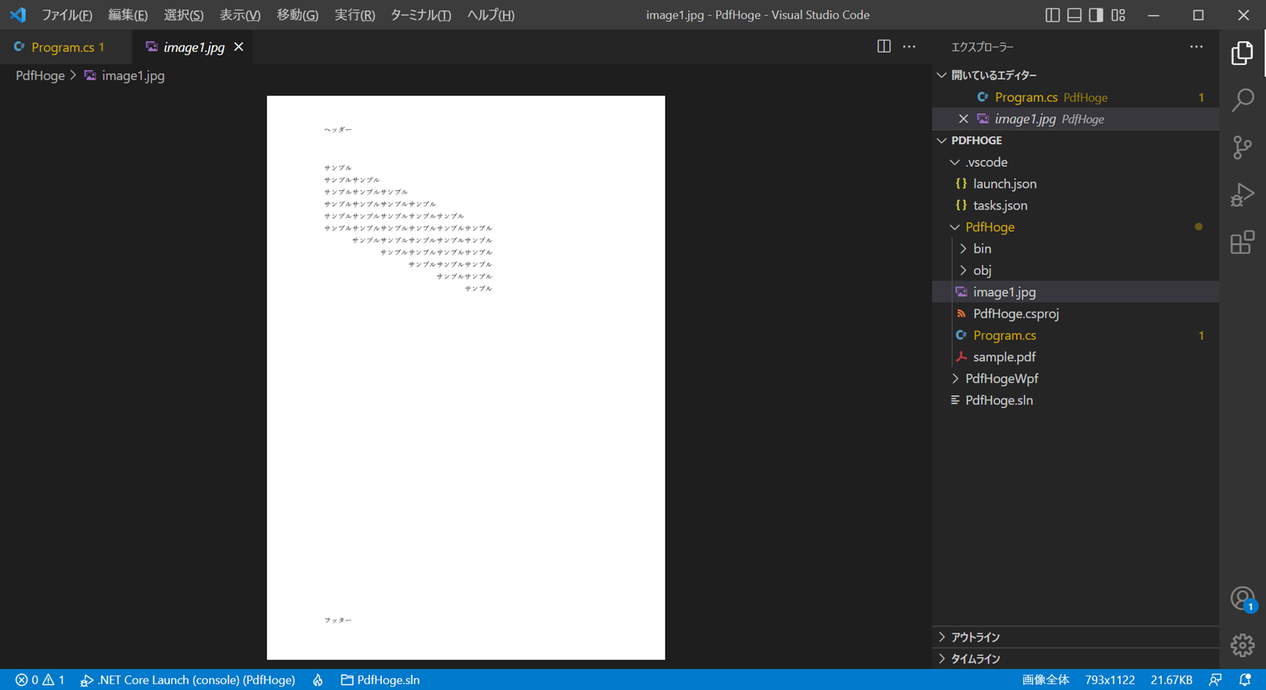The image size is (1266, 690).
Task: Open the Accounts menu icon
Action: point(1242,599)
